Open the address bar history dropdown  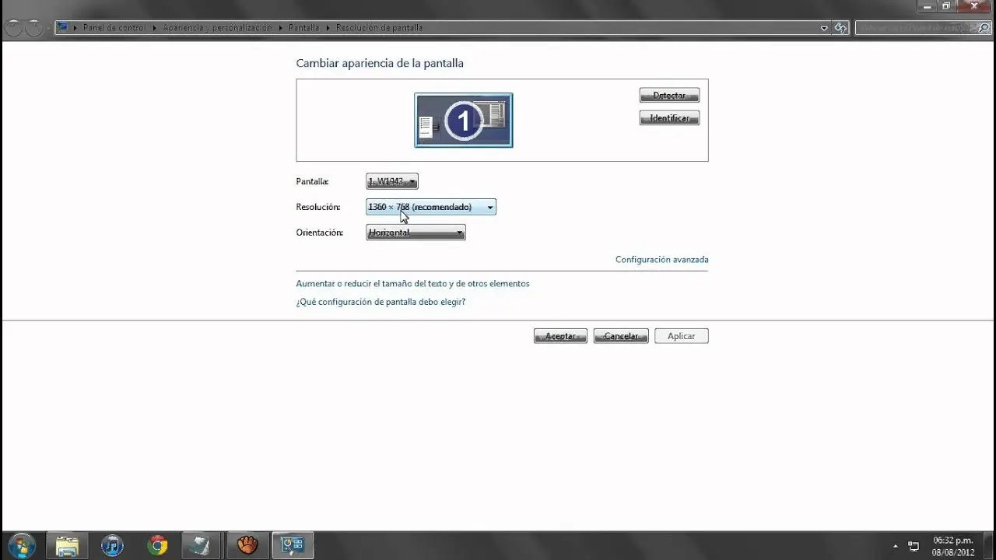824,28
